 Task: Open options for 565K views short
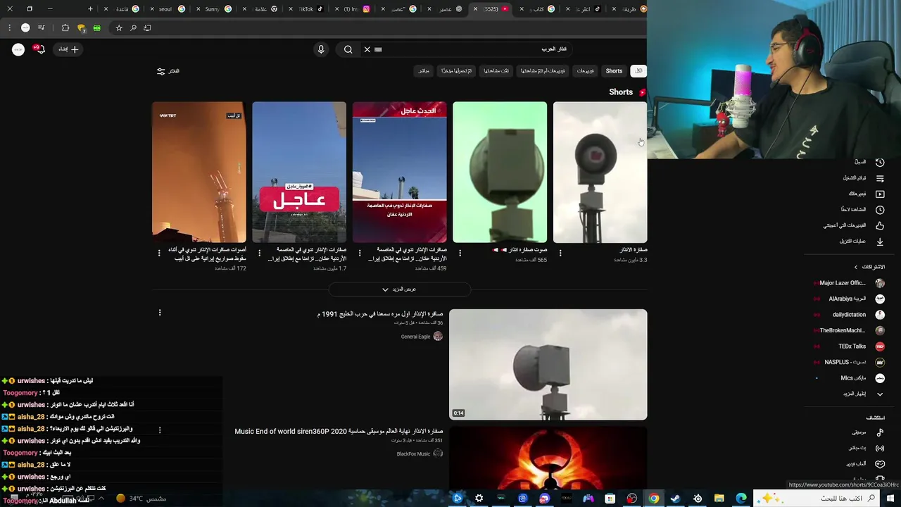(x=460, y=253)
